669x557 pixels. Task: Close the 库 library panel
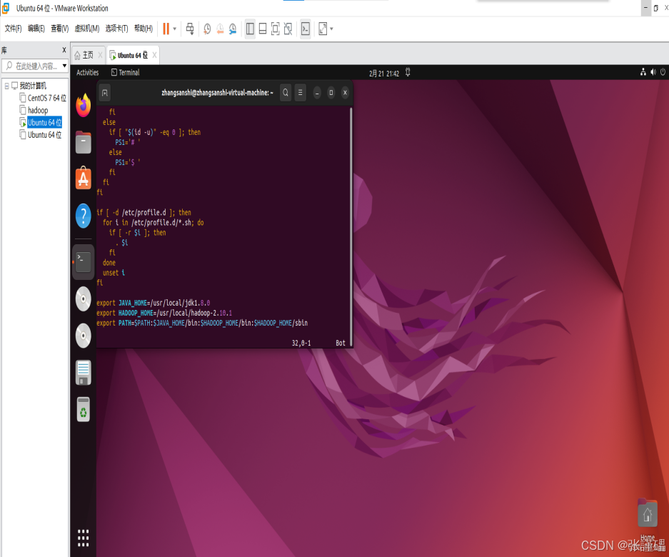click(64, 51)
